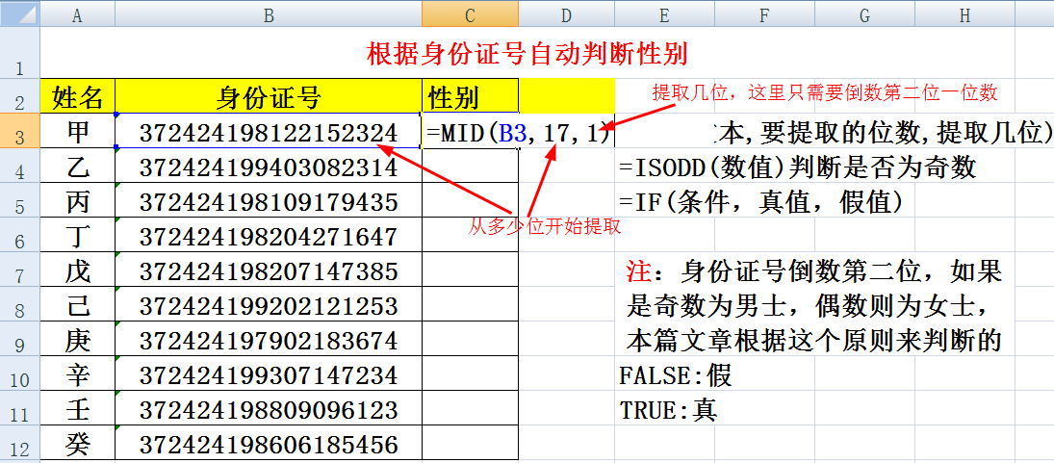Click the 注：身份证号倒数第二位 note box
The width and height of the screenshot is (1054, 463).
click(x=814, y=306)
